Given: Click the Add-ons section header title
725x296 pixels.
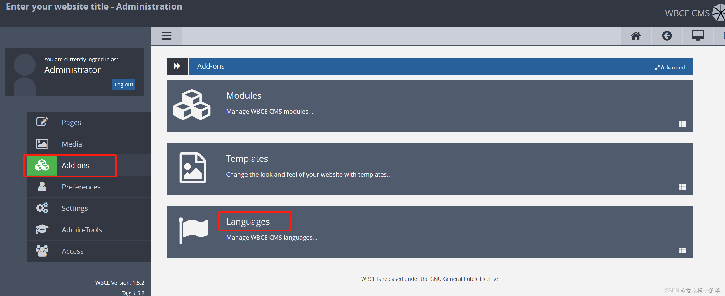Looking at the screenshot, I should (211, 66).
